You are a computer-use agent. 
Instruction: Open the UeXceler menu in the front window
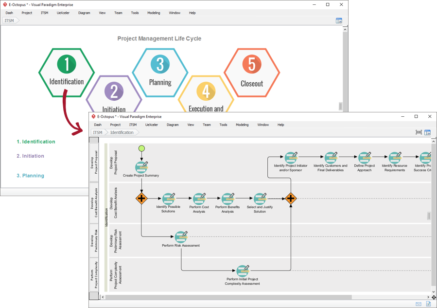(152, 125)
